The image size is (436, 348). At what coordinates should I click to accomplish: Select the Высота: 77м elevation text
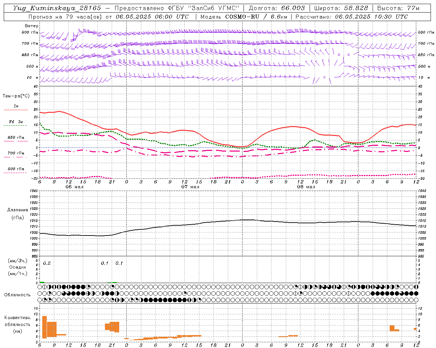tap(398, 8)
